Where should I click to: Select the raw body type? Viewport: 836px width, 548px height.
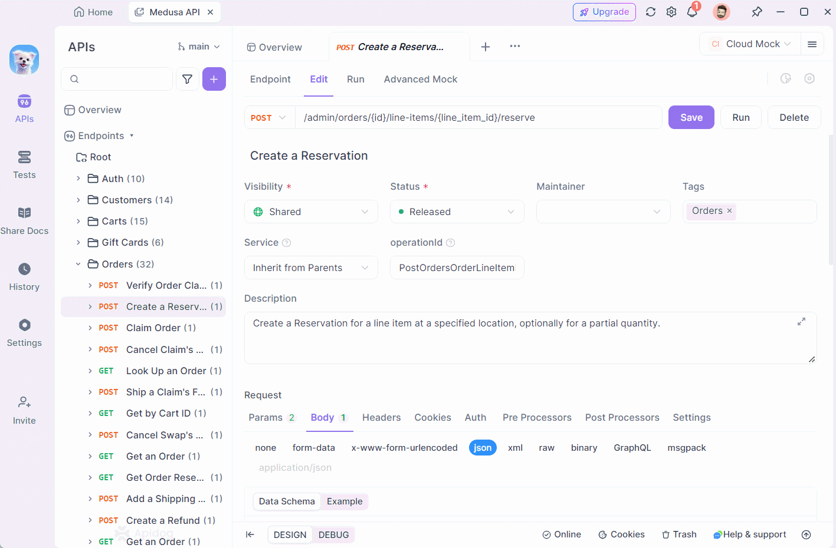547,448
